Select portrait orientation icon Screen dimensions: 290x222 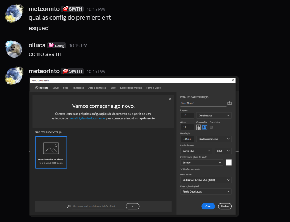(x=199, y=127)
